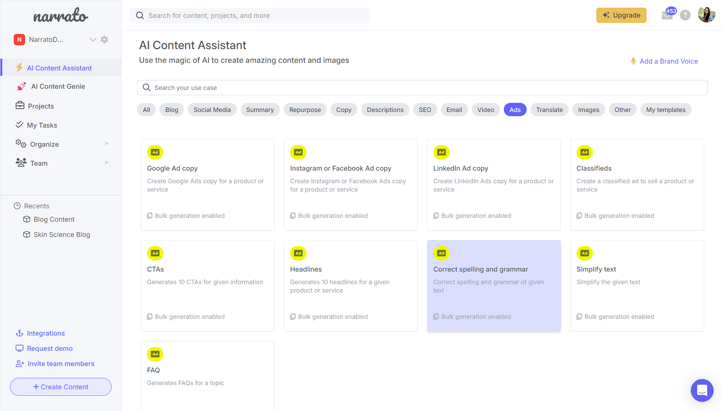Expand the Organize sidebar section
This screenshot has height=411, width=722.
(x=107, y=144)
